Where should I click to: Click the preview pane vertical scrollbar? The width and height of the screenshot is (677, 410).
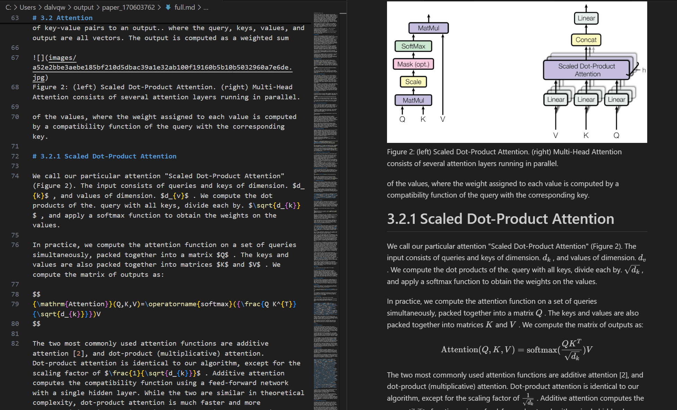674,138
